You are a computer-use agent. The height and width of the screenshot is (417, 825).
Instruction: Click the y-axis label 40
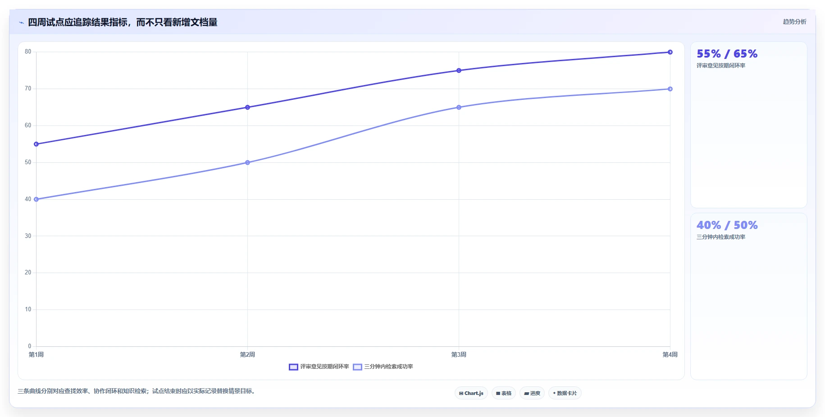[28, 199]
